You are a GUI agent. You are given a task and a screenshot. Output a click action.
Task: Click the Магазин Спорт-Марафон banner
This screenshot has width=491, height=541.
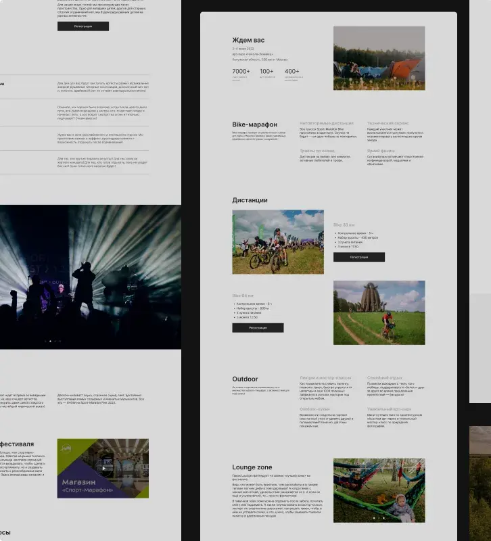[x=103, y=468]
